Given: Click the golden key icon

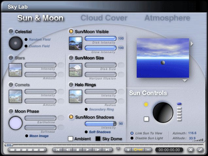Looking at the screenshot, I should pyautogui.click(x=137, y=150).
